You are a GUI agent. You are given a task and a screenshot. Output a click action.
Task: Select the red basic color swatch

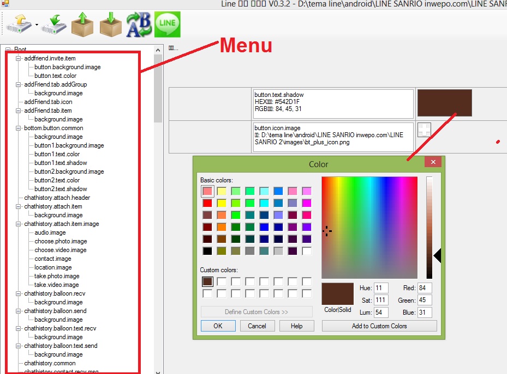(207, 203)
